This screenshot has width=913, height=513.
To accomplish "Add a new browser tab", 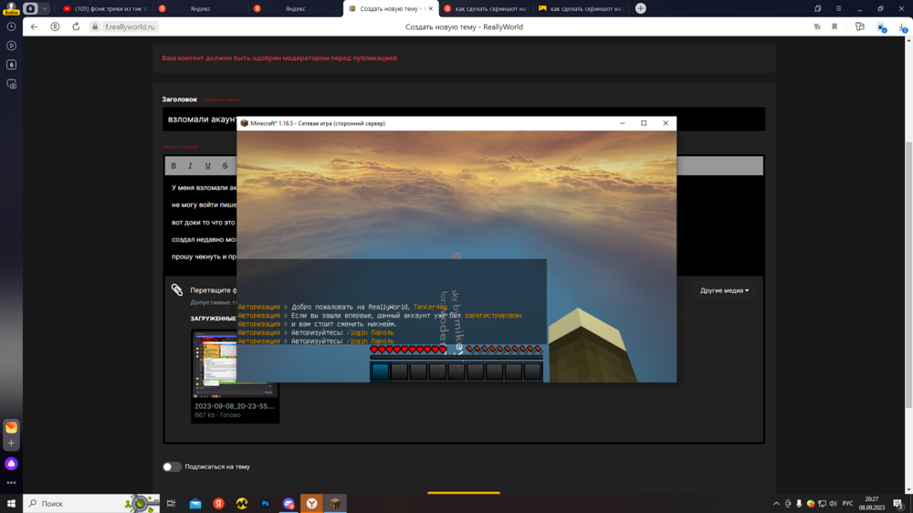I will (641, 8).
